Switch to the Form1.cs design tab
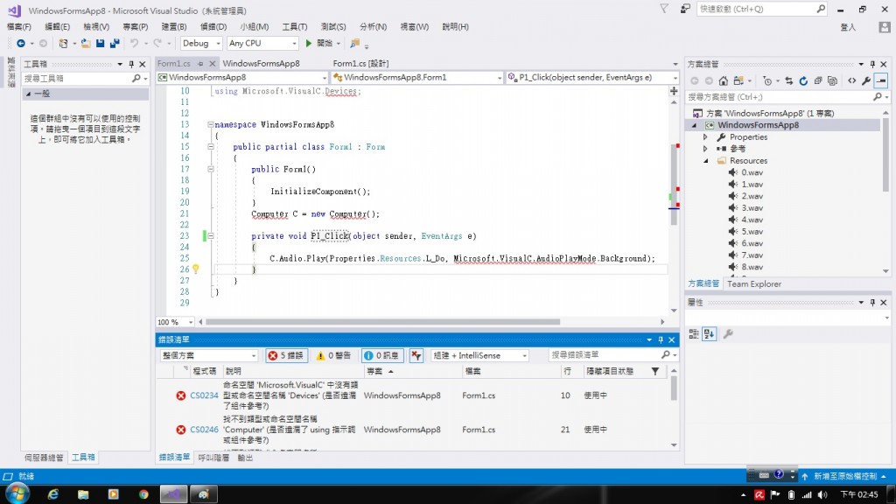The image size is (896, 504). 360,63
